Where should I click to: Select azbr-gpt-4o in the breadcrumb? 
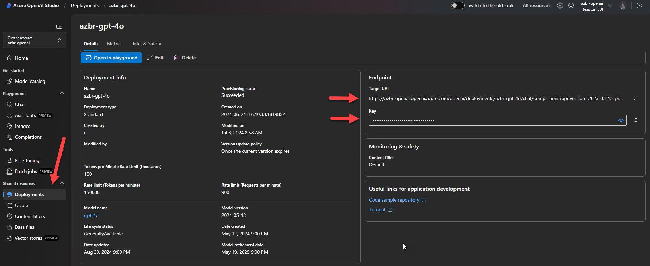(122, 5)
